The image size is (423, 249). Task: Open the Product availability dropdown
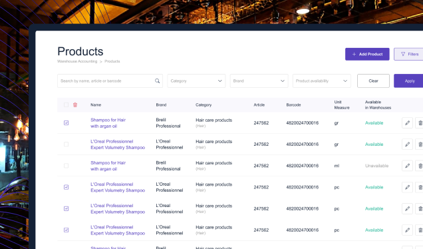pyautogui.click(x=321, y=81)
